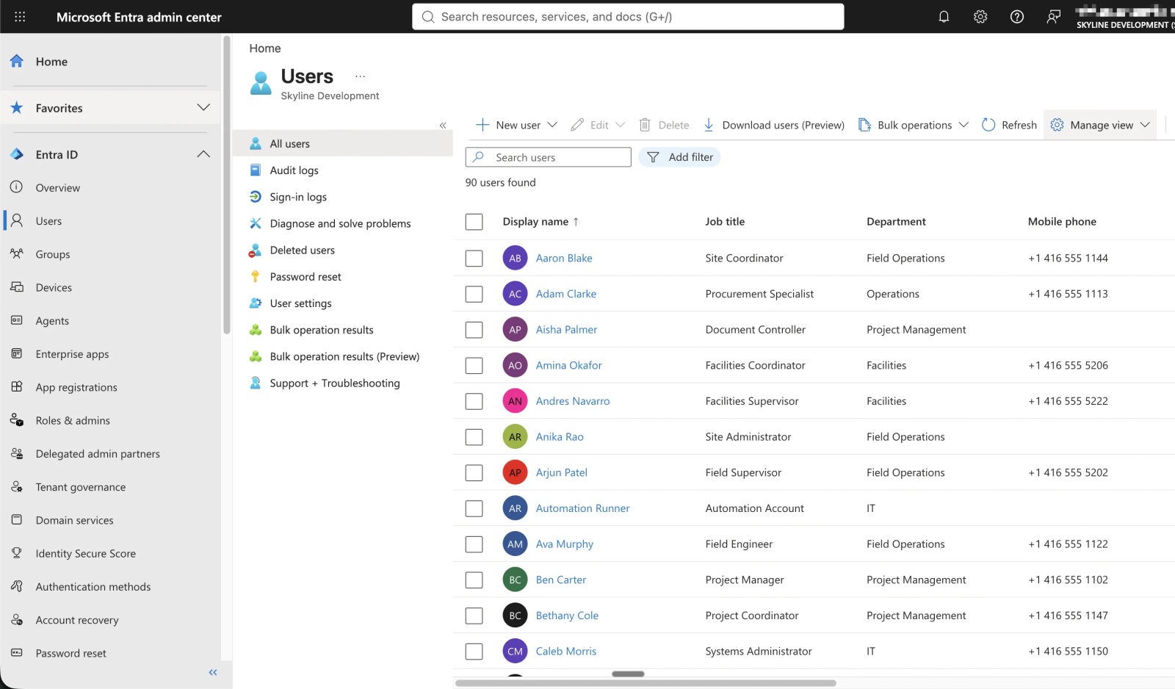
Task: Open the Manage view dropdown
Action: click(x=1100, y=125)
